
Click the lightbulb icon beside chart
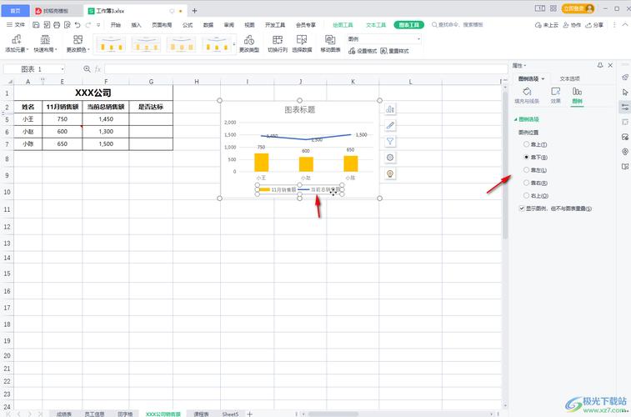[x=390, y=173]
